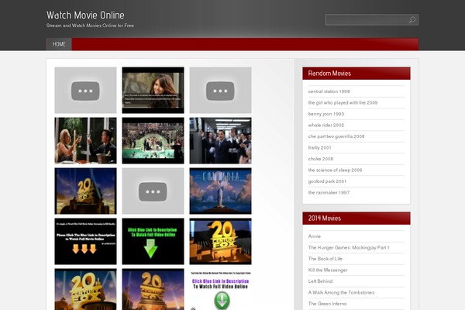The image size is (465, 310).
Task: Open the pool party crowd thumbnail
Action: pos(153,140)
